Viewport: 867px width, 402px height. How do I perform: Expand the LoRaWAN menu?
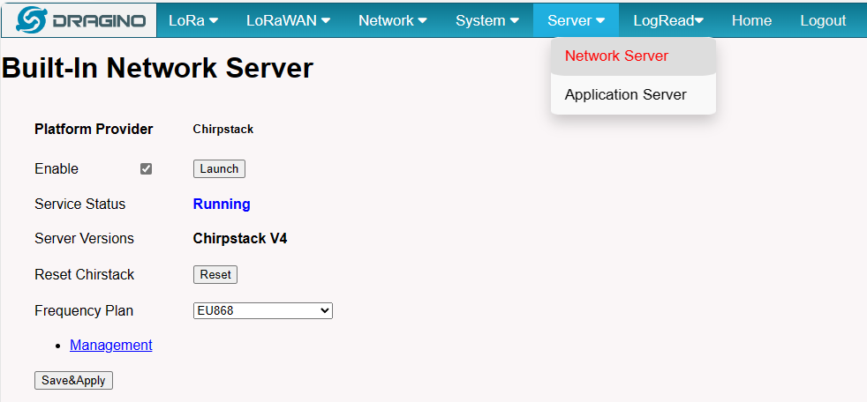coord(288,20)
